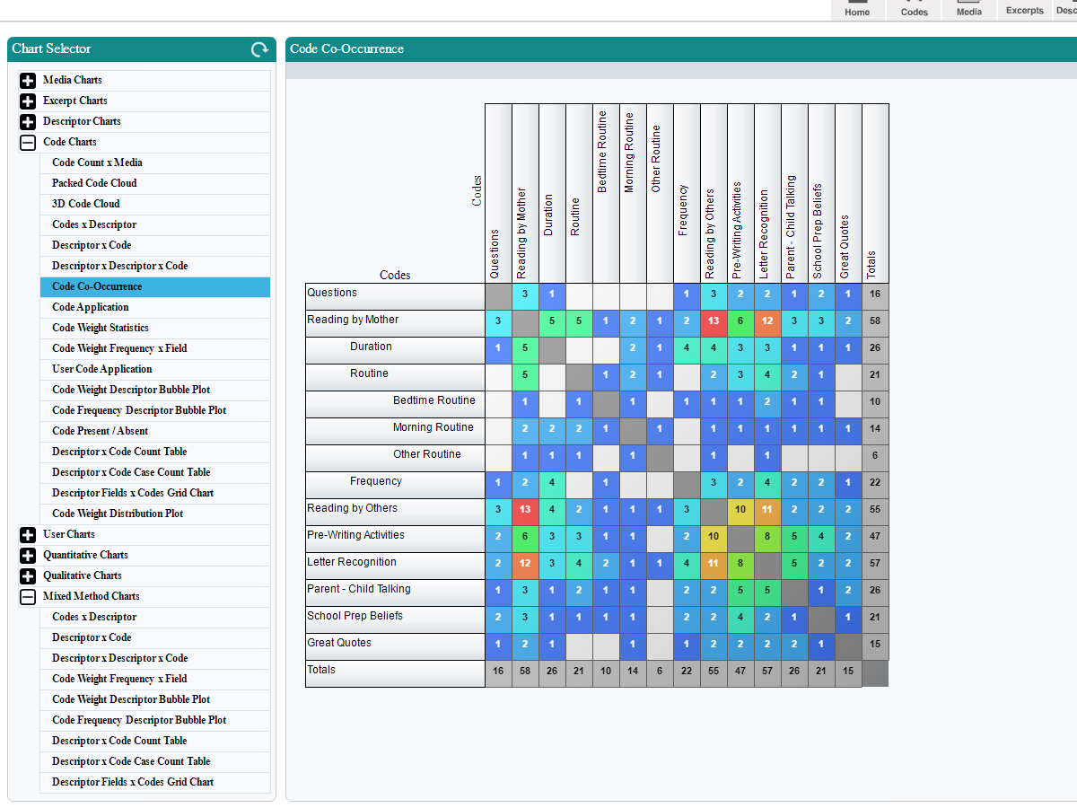The width and height of the screenshot is (1077, 808).
Task: Expand the Media Charts group
Action: point(28,81)
